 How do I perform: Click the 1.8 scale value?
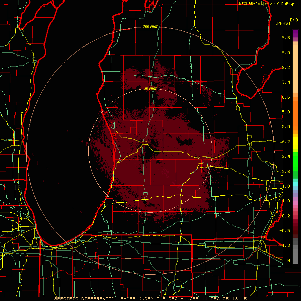point(286,186)
